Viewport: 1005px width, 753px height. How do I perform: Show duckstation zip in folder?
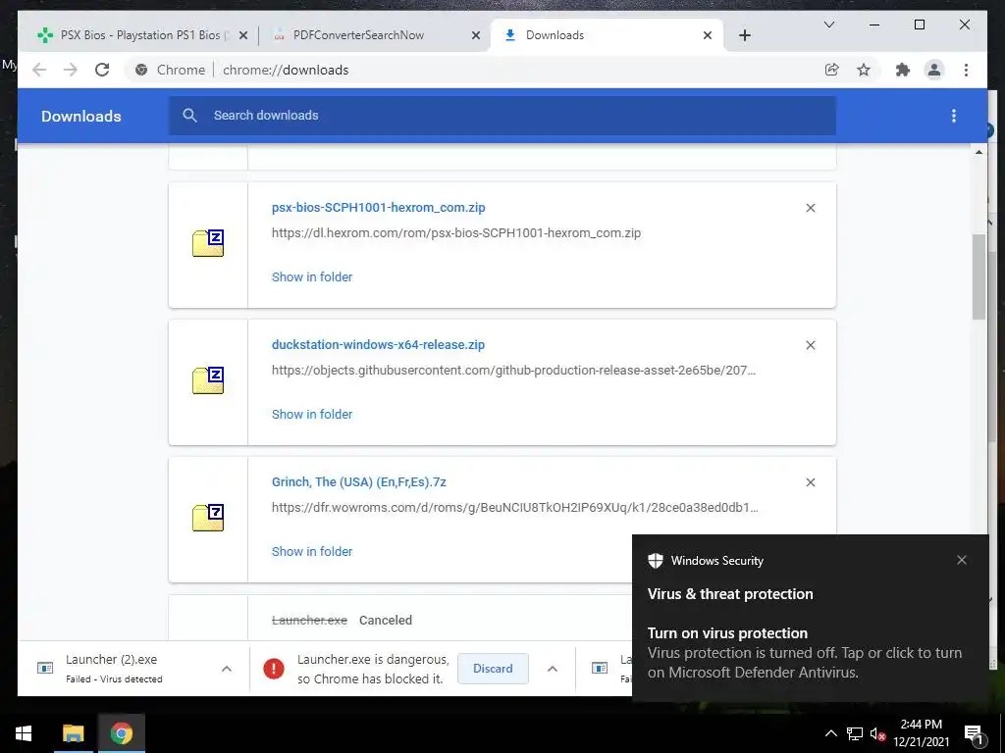[312, 415]
